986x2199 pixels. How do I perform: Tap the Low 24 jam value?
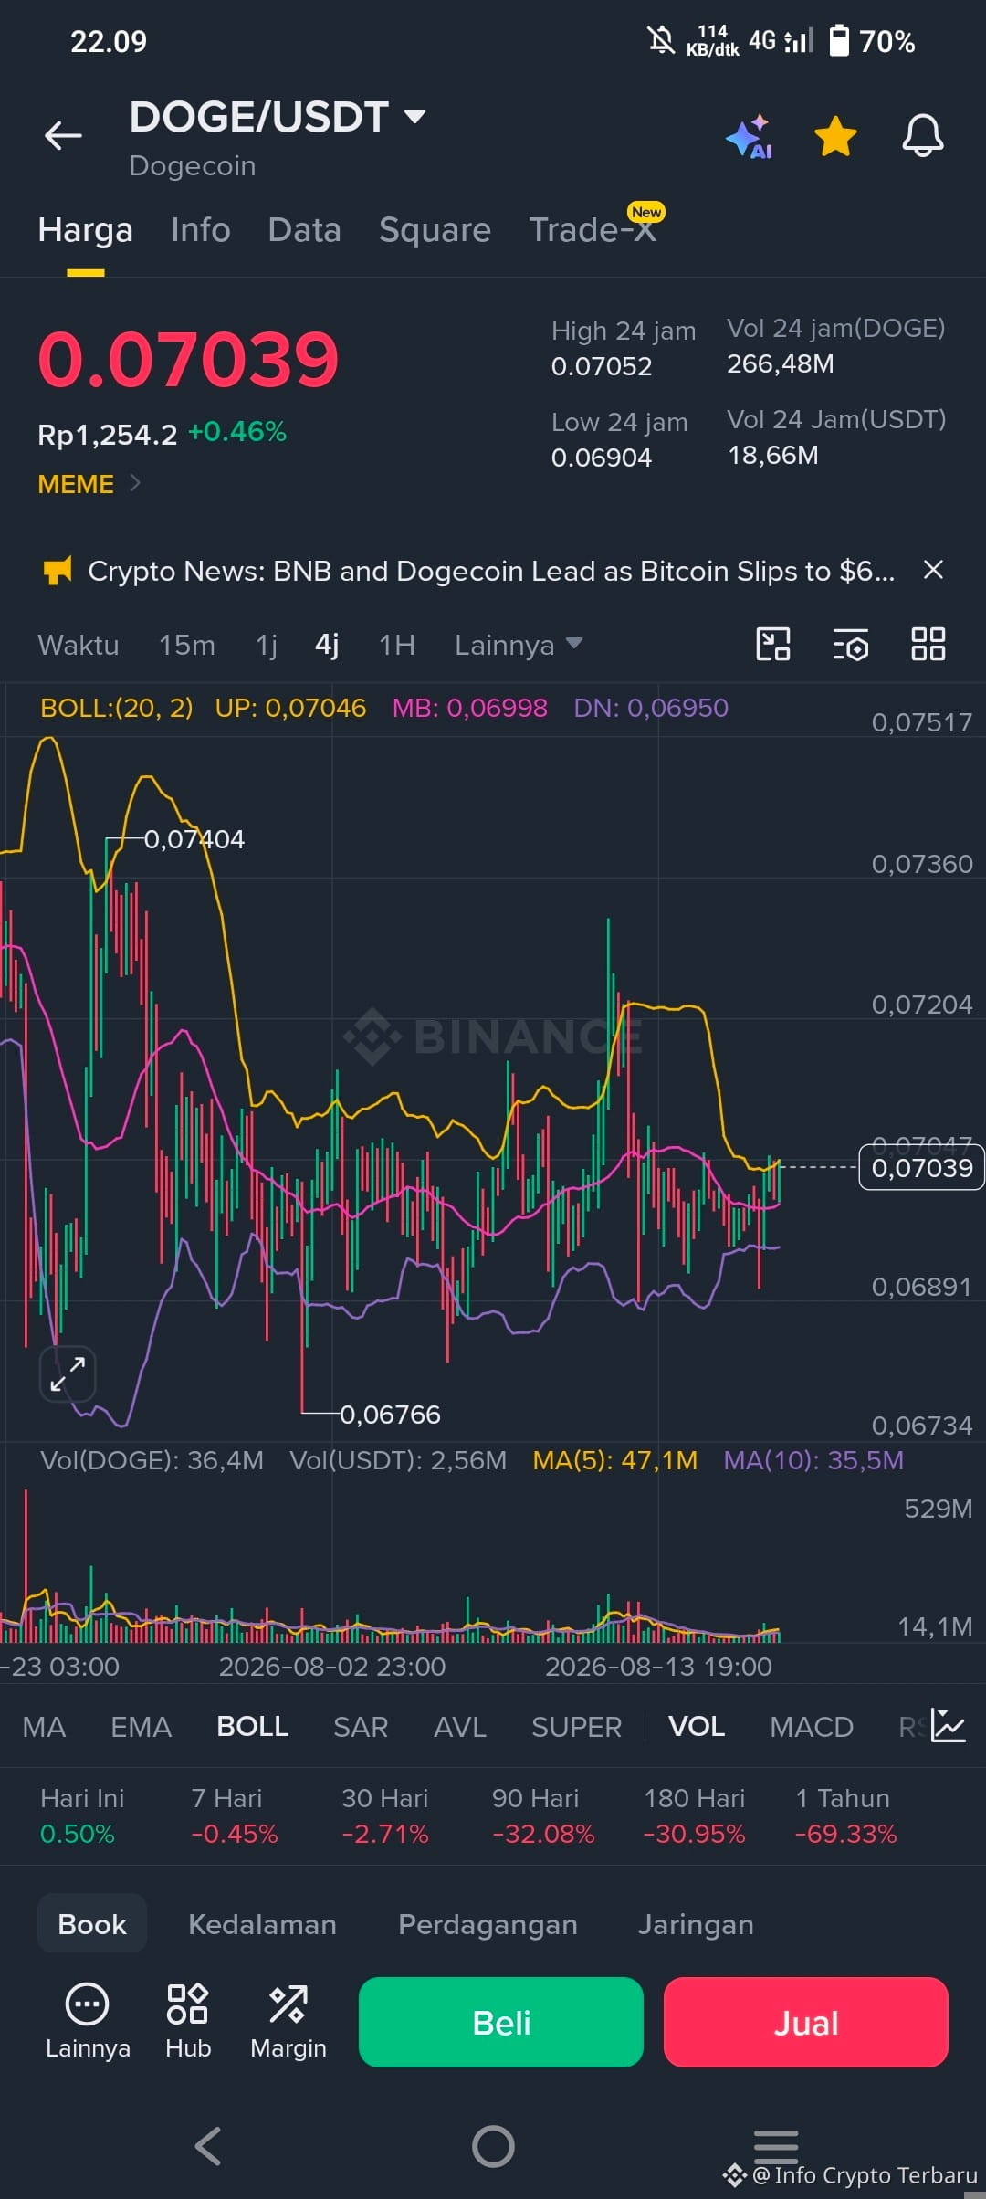(602, 458)
